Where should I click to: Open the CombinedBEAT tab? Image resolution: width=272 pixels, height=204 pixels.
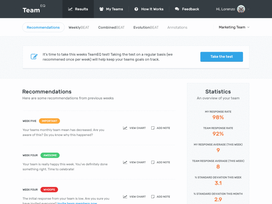(111, 27)
